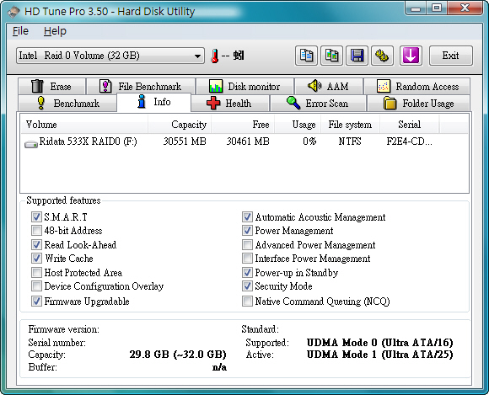This screenshot has width=489, height=395.
Task: Switch to the Erase tab
Action: pos(51,86)
